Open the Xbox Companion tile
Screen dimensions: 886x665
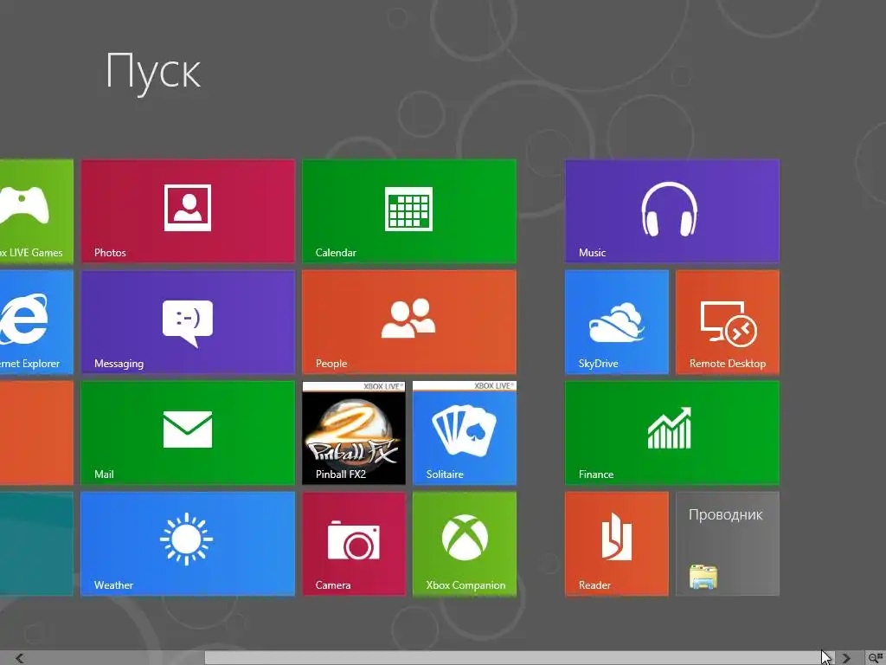coord(465,544)
